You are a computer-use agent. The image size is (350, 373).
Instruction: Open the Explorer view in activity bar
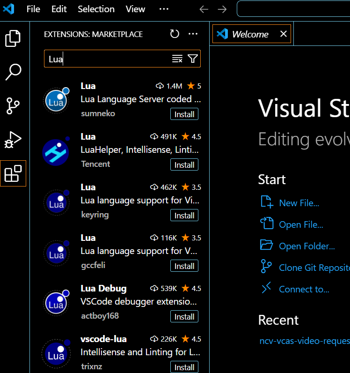click(x=13, y=38)
